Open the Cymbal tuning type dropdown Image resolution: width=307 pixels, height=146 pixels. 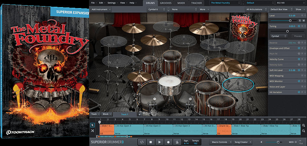click(x=279, y=36)
